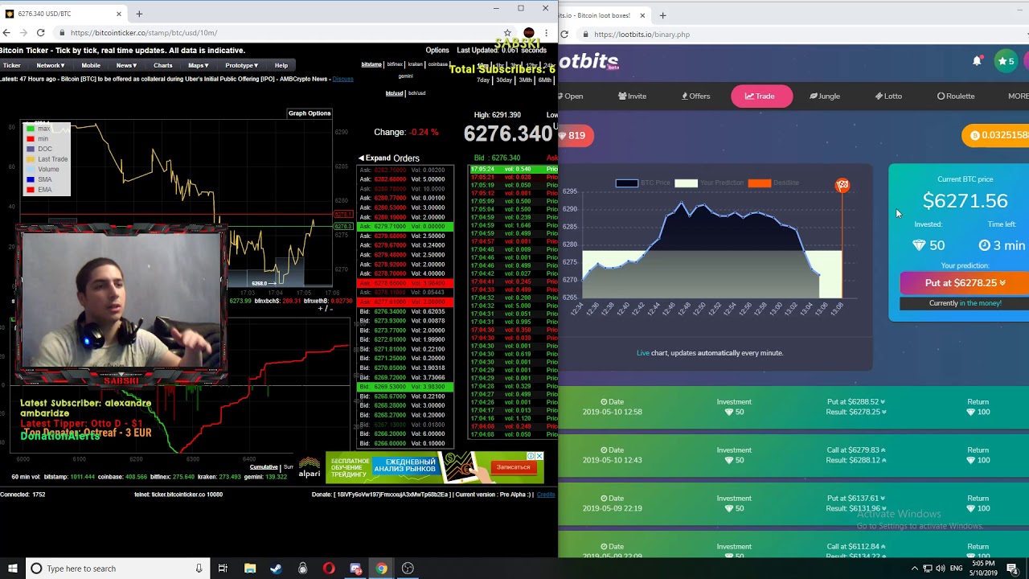Click the Last Trade legend swatch
The image size is (1029, 579).
pos(31,159)
